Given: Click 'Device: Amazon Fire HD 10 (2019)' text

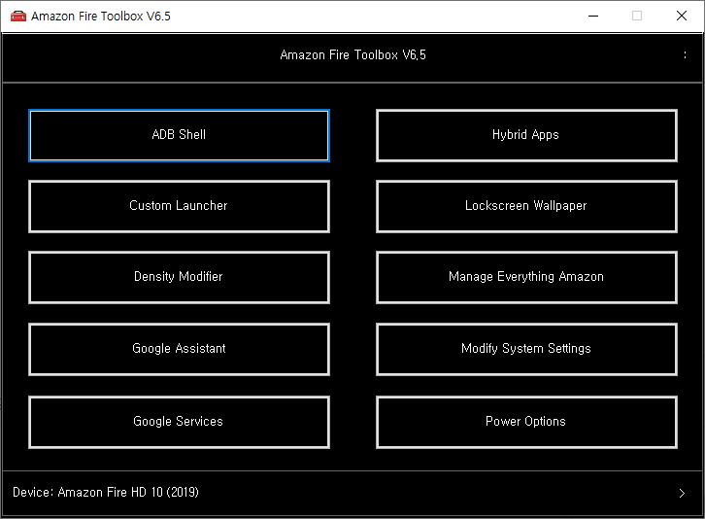Looking at the screenshot, I should click(x=106, y=492).
